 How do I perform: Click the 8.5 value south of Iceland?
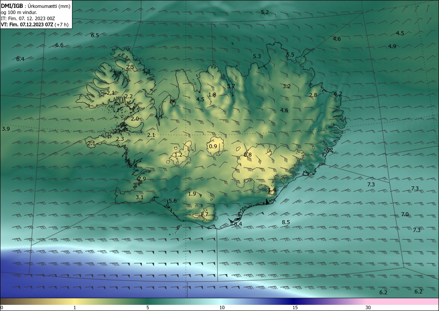[x=286, y=222]
